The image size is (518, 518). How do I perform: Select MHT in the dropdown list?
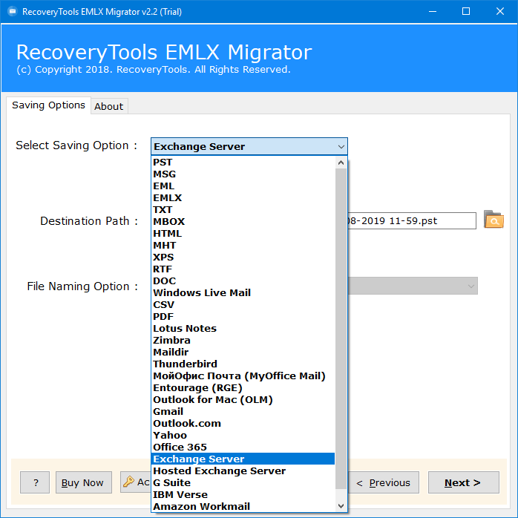click(243, 246)
